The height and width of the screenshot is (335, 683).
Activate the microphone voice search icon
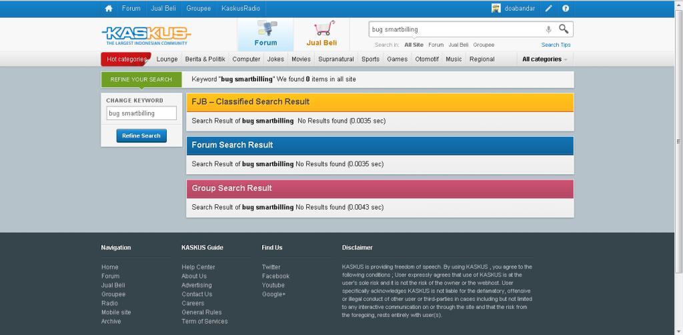548,29
